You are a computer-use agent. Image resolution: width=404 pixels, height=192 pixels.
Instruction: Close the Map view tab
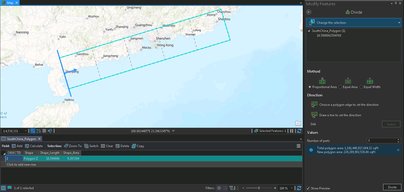(17, 3)
